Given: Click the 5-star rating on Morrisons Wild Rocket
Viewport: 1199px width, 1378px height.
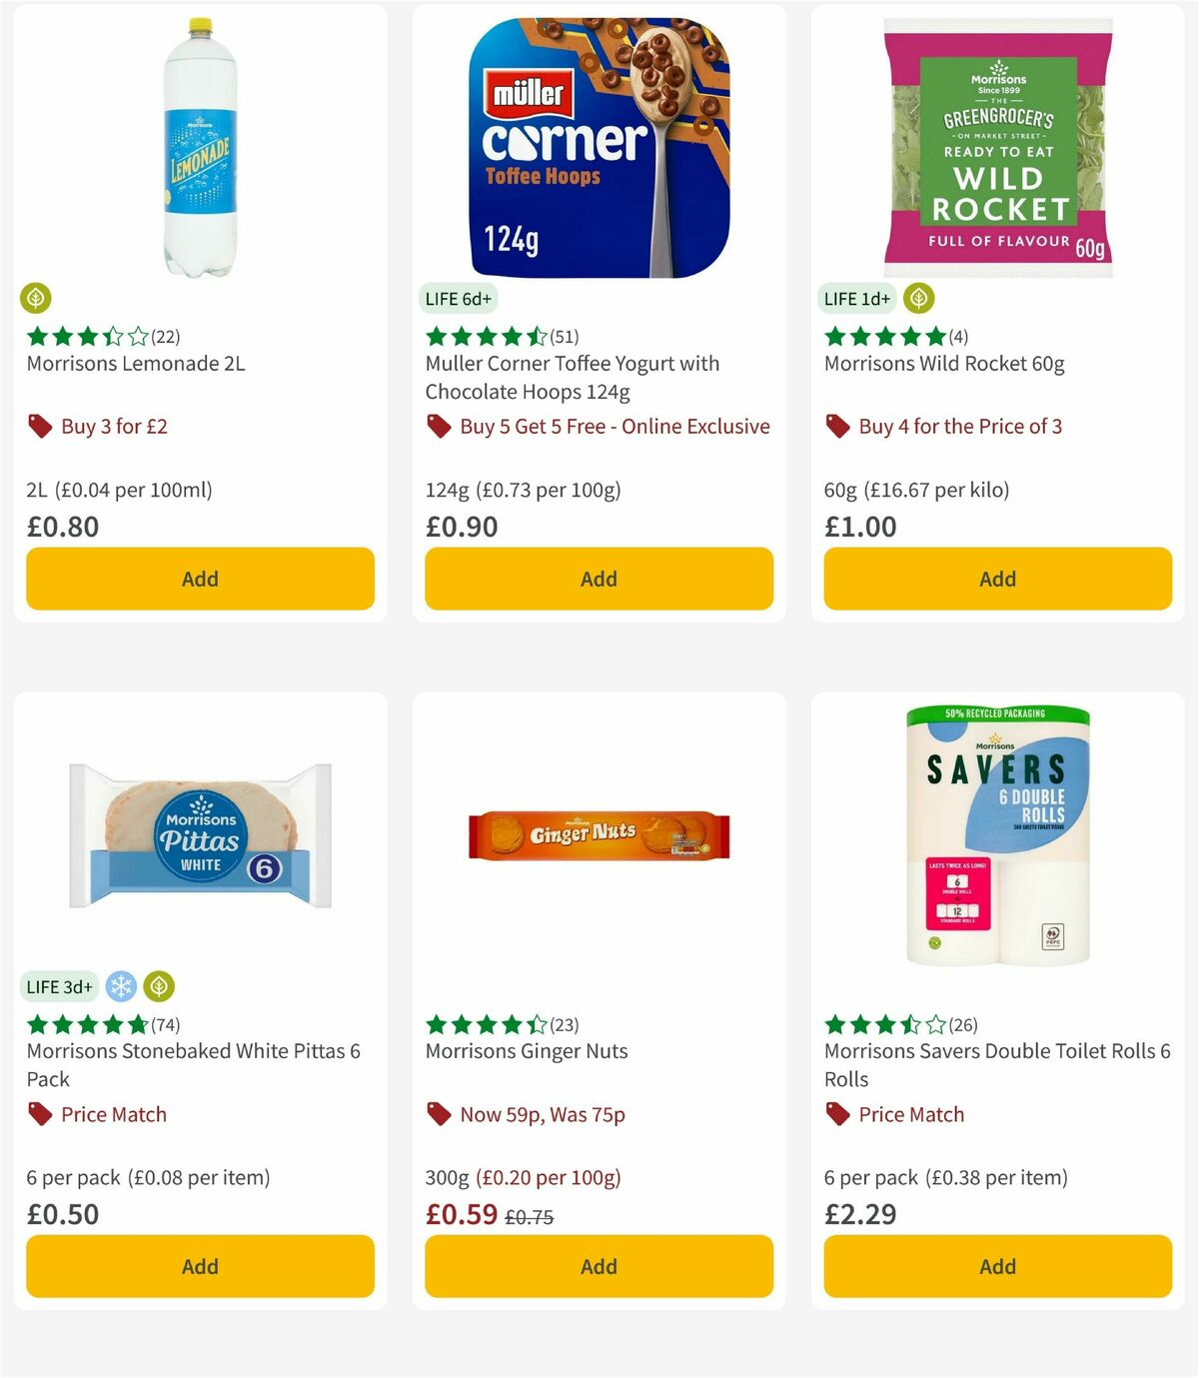Looking at the screenshot, I should (x=877, y=336).
